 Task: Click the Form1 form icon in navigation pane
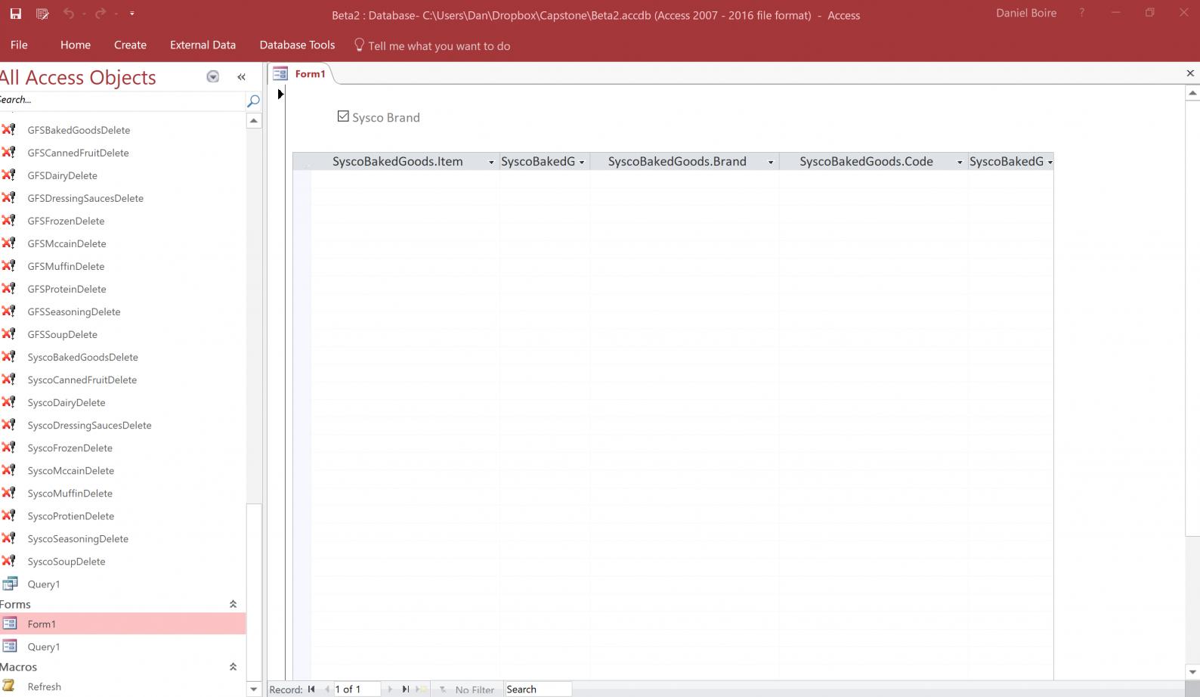10,624
